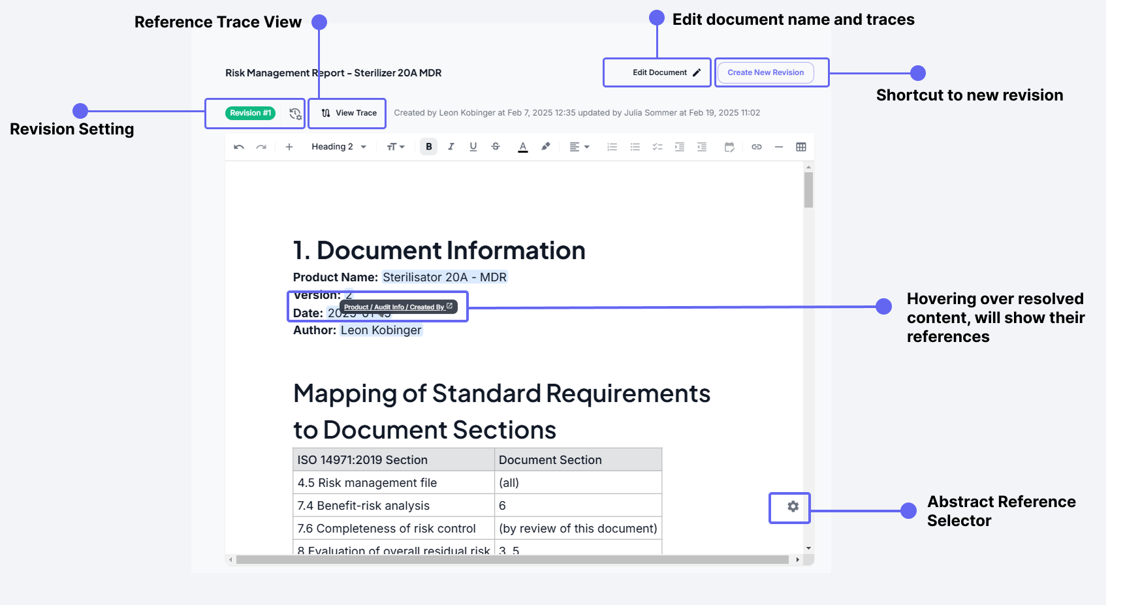Undo the last edit

(x=238, y=146)
